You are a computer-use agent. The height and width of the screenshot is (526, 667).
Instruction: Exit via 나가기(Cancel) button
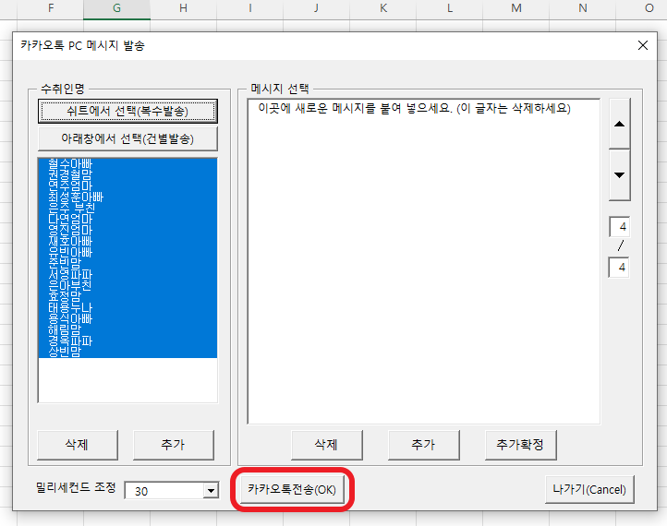(x=589, y=489)
